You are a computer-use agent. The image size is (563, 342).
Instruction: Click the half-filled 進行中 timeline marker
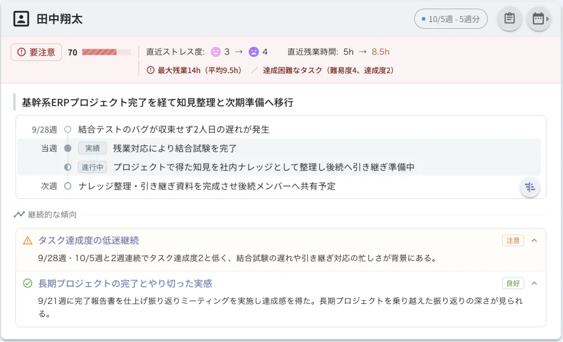(x=68, y=167)
